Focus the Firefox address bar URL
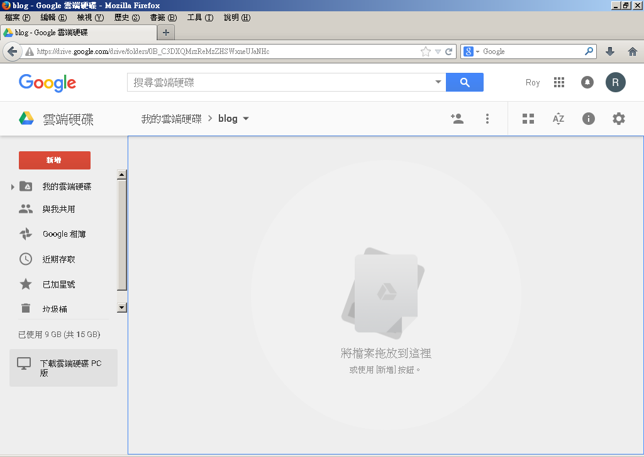Viewport: 644px width, 457px height. [x=226, y=51]
